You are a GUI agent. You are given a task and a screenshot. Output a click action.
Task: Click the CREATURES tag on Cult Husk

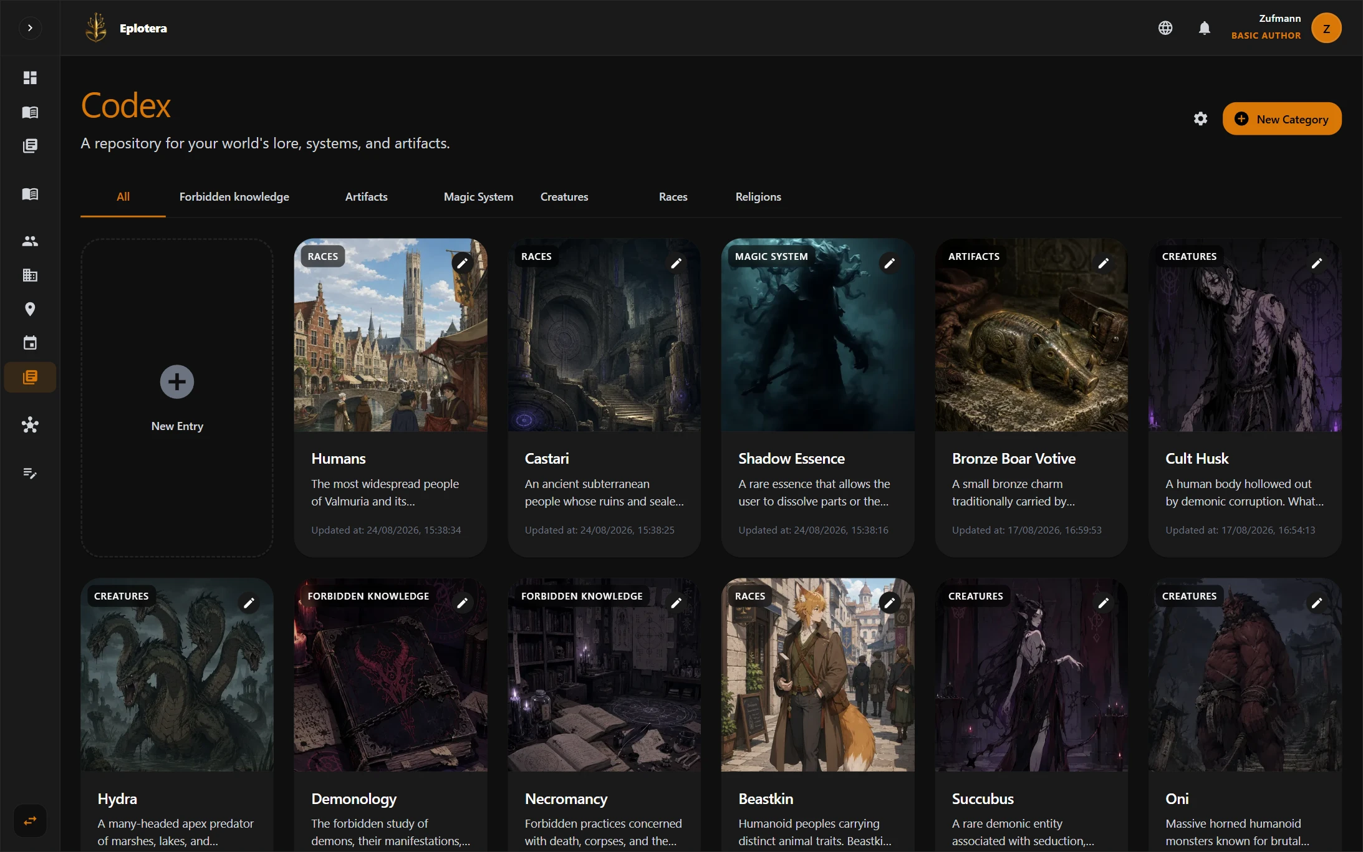tap(1189, 256)
